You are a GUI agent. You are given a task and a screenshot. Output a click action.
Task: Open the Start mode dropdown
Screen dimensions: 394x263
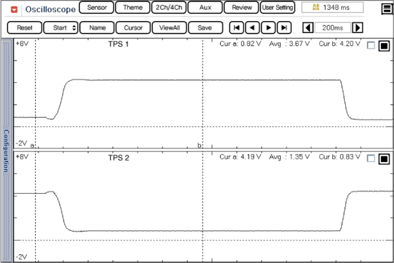(60, 28)
